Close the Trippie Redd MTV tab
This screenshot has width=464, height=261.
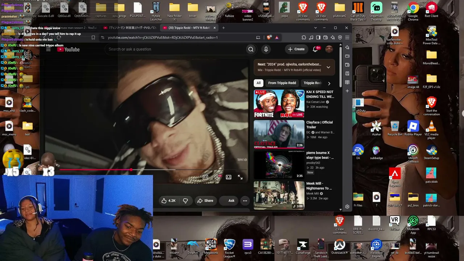point(214,28)
